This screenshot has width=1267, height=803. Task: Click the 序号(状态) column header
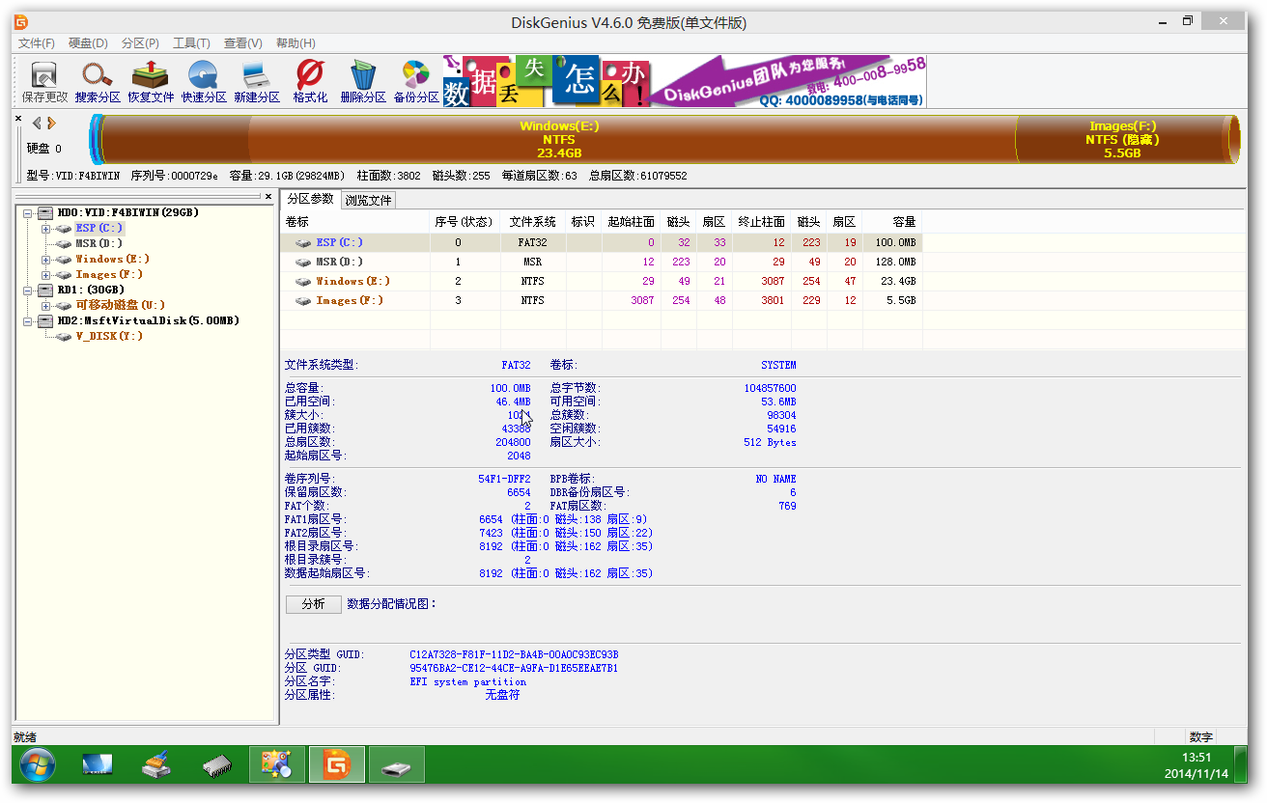465,222
